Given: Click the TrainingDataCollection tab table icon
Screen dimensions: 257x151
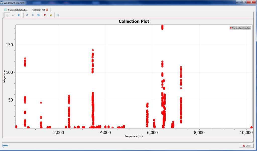Looking at the screenshot, I should point(6,10).
